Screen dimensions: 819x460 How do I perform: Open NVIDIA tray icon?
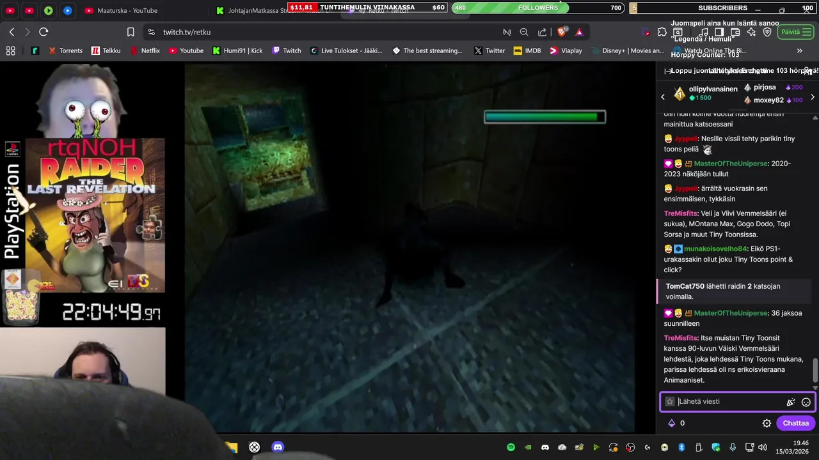coord(528,447)
